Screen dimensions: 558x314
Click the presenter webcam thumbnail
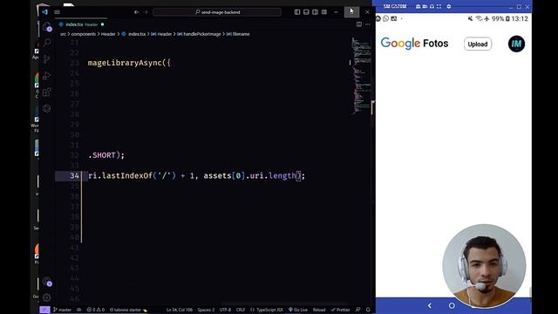[484, 266]
